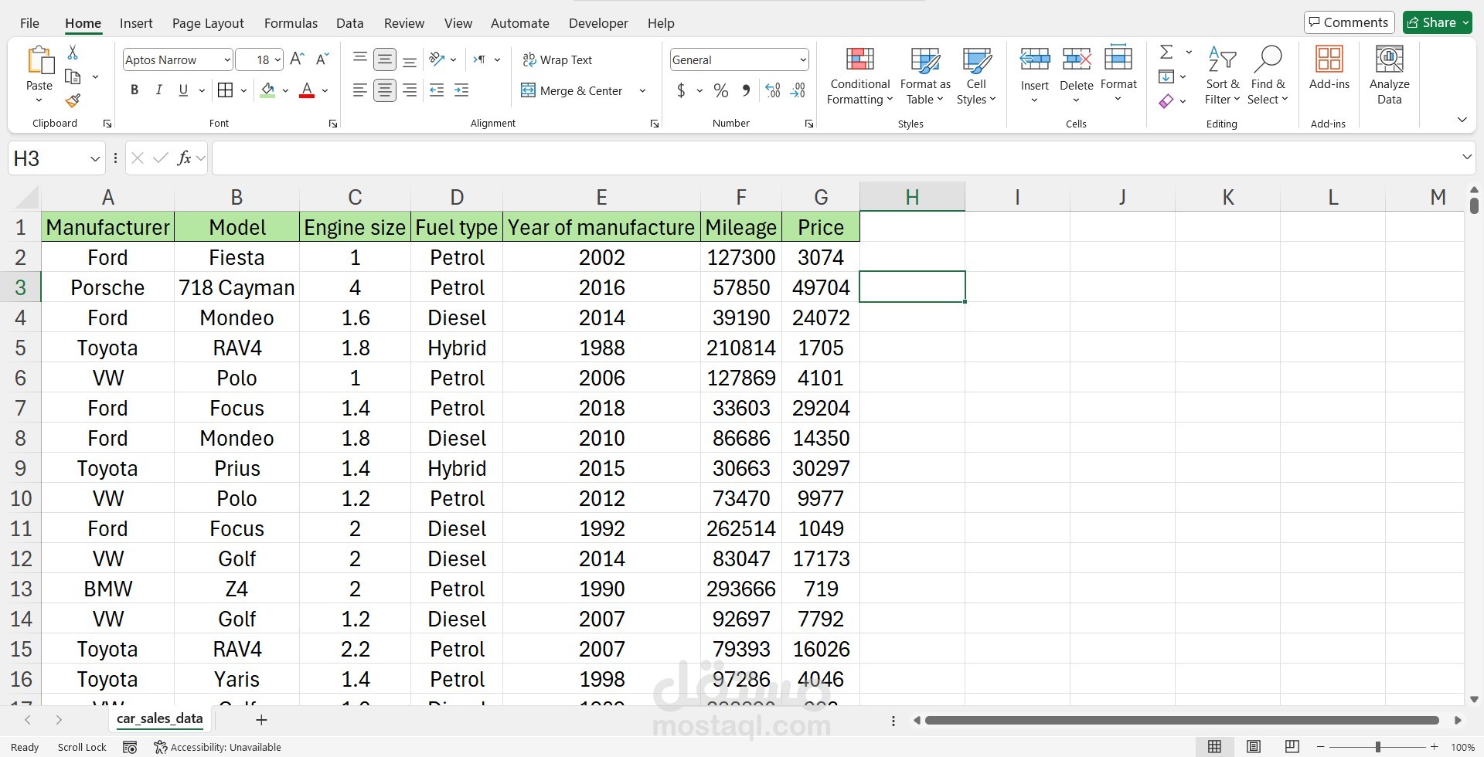Click the Increase Indent icon
Image resolution: width=1484 pixels, height=757 pixels.
coord(461,90)
